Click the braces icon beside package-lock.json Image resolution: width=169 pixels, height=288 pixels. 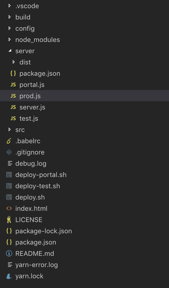pyautogui.click(x=9, y=231)
